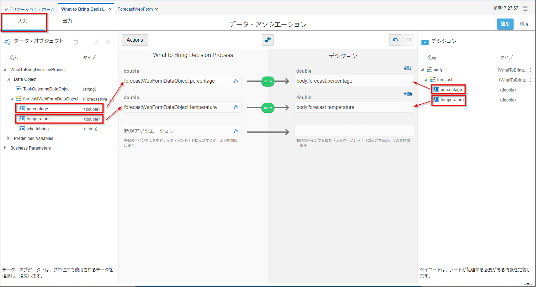Click the 取消 cancel link
This screenshot has height=287, width=536.
tap(524, 24)
